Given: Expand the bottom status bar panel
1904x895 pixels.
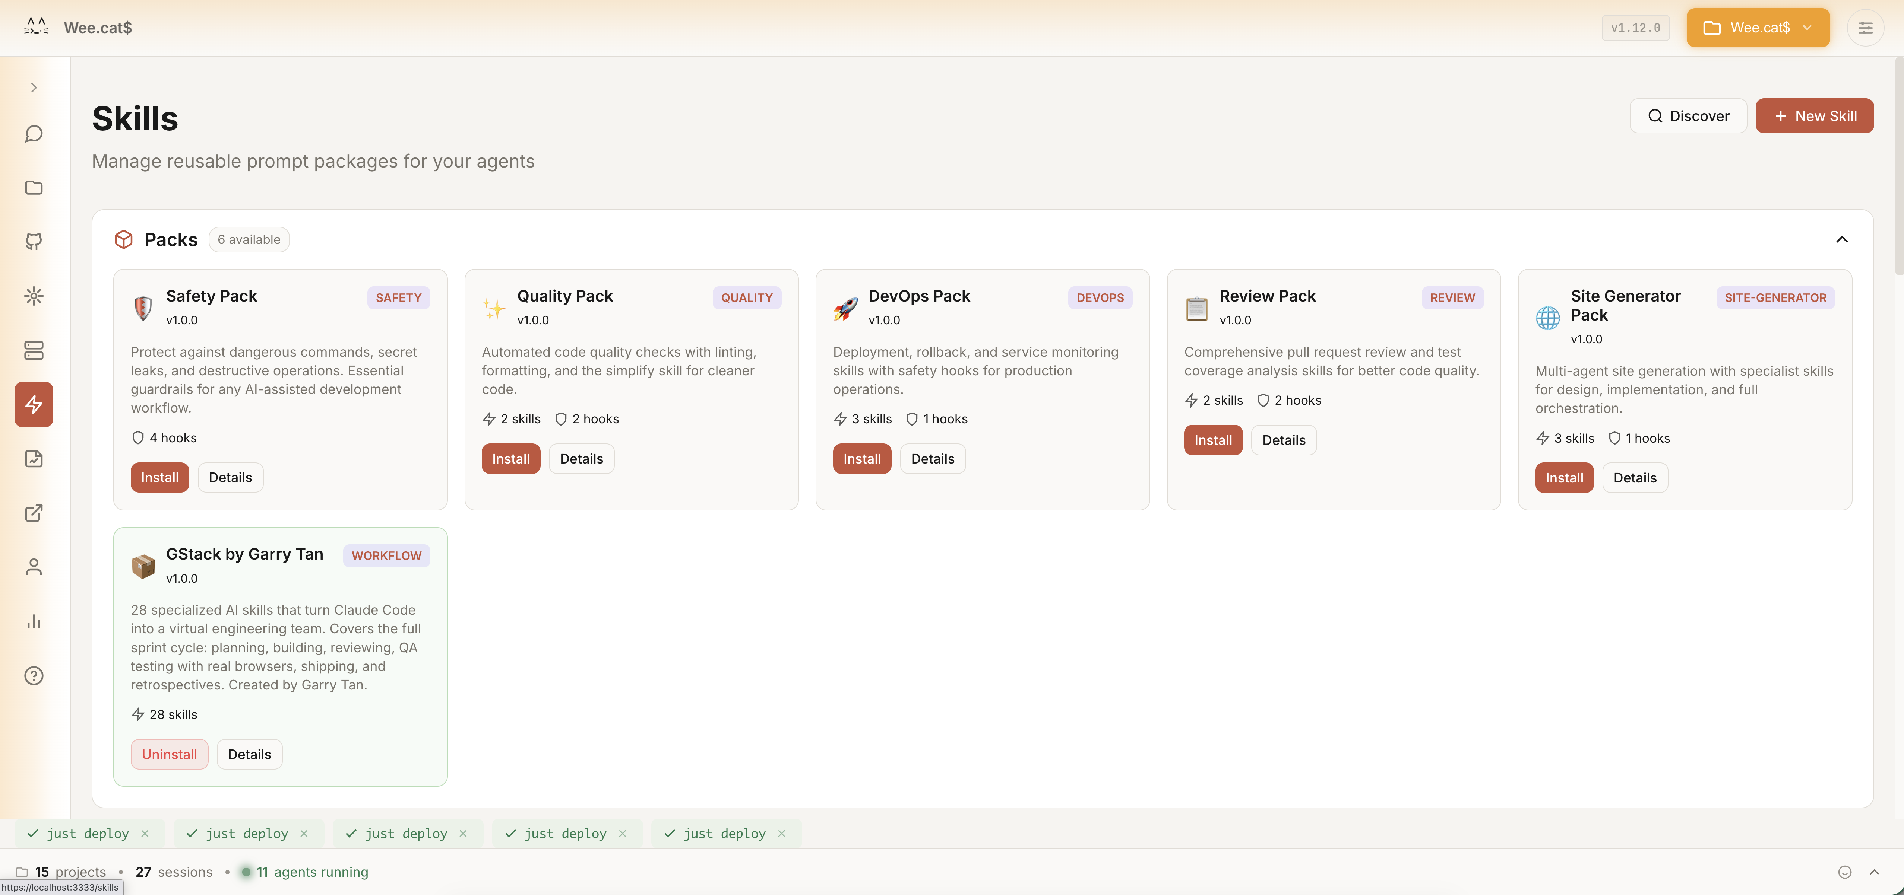Looking at the screenshot, I should coord(1874,872).
